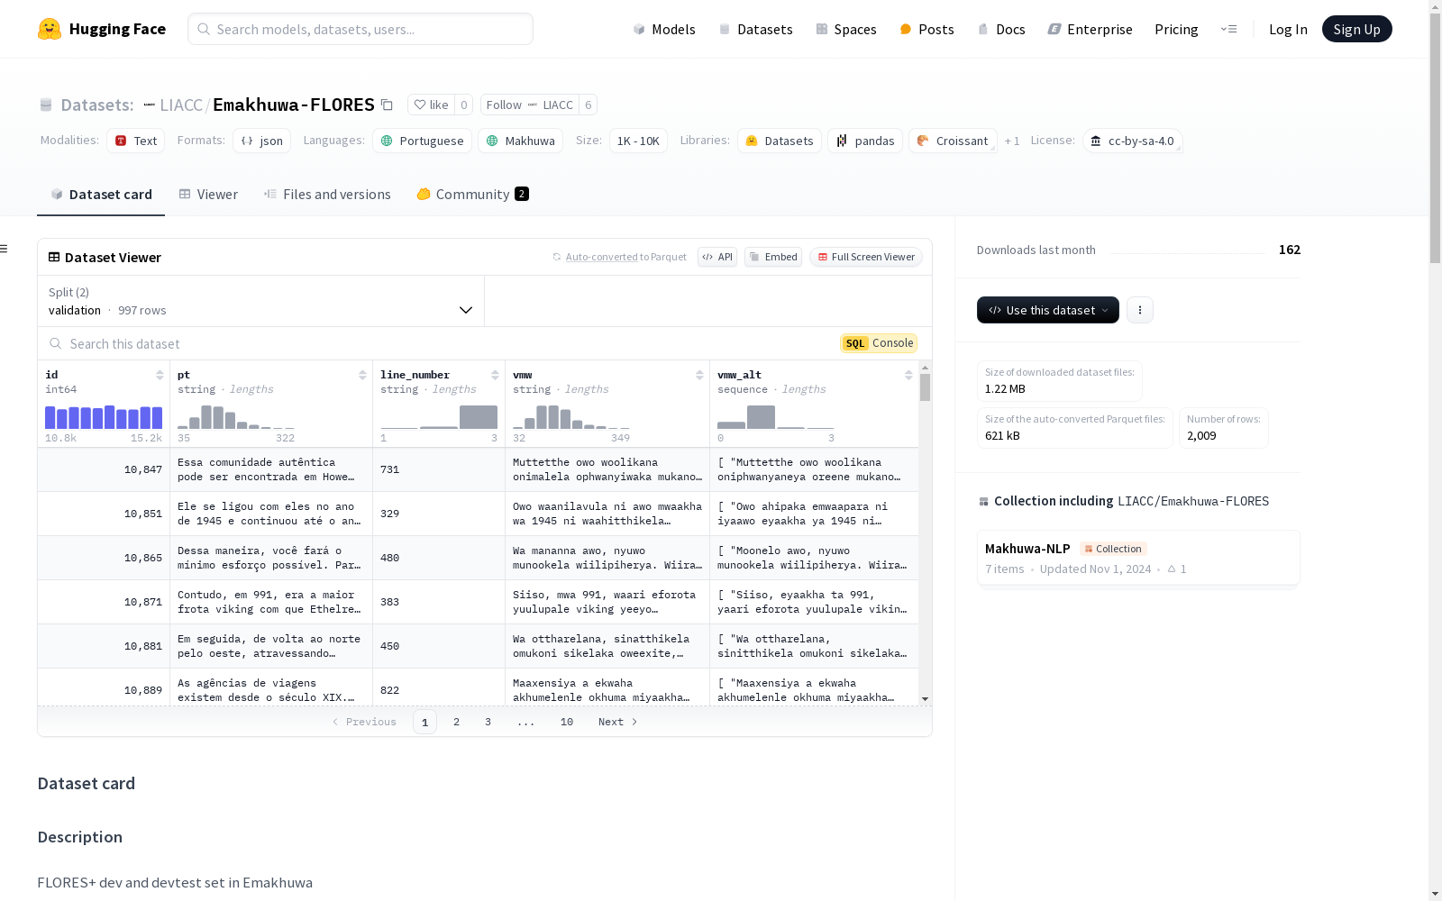Expand the Split validation dropdown
This screenshot has height=901, width=1442.
tap(261, 301)
